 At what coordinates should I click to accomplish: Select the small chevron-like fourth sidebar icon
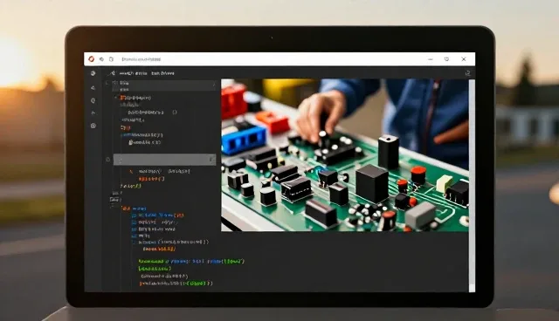click(93, 113)
